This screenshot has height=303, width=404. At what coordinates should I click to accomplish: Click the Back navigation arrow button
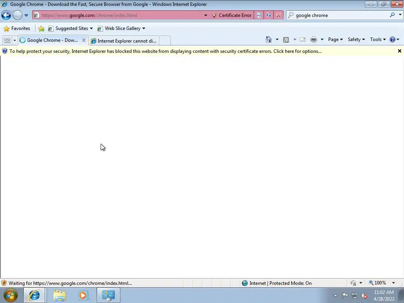(6, 15)
